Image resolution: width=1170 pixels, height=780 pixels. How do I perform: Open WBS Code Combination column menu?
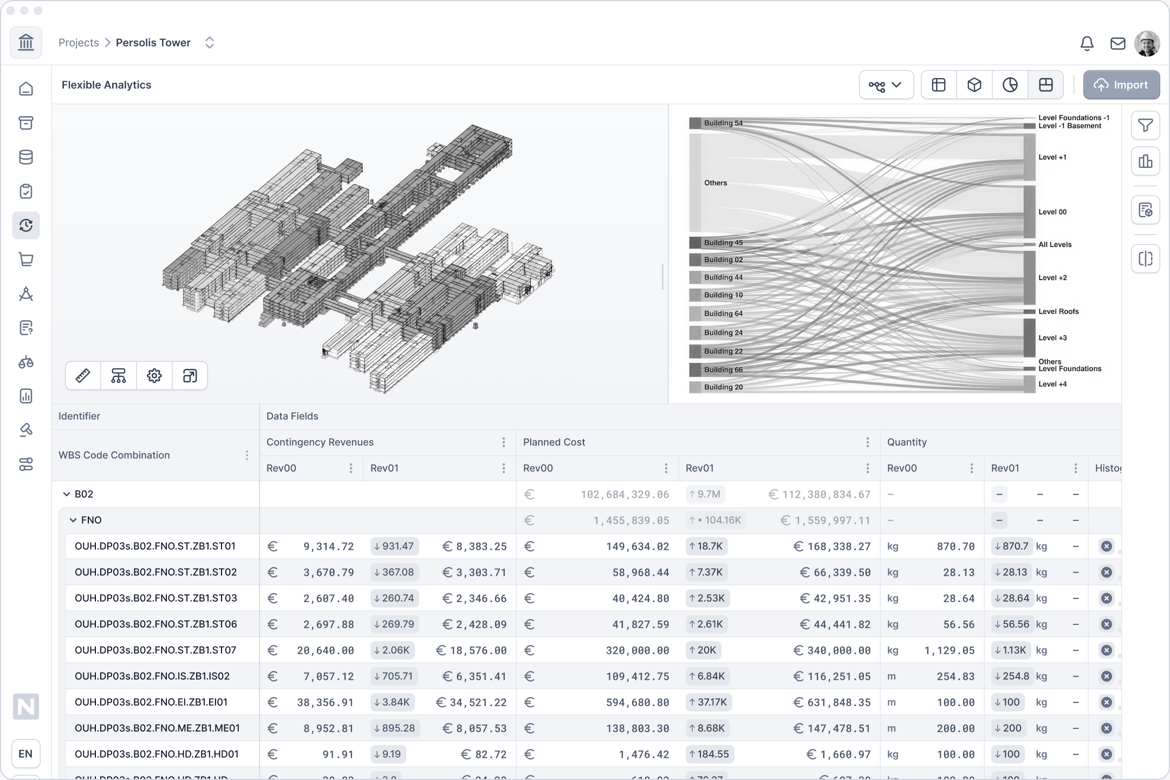coord(247,455)
